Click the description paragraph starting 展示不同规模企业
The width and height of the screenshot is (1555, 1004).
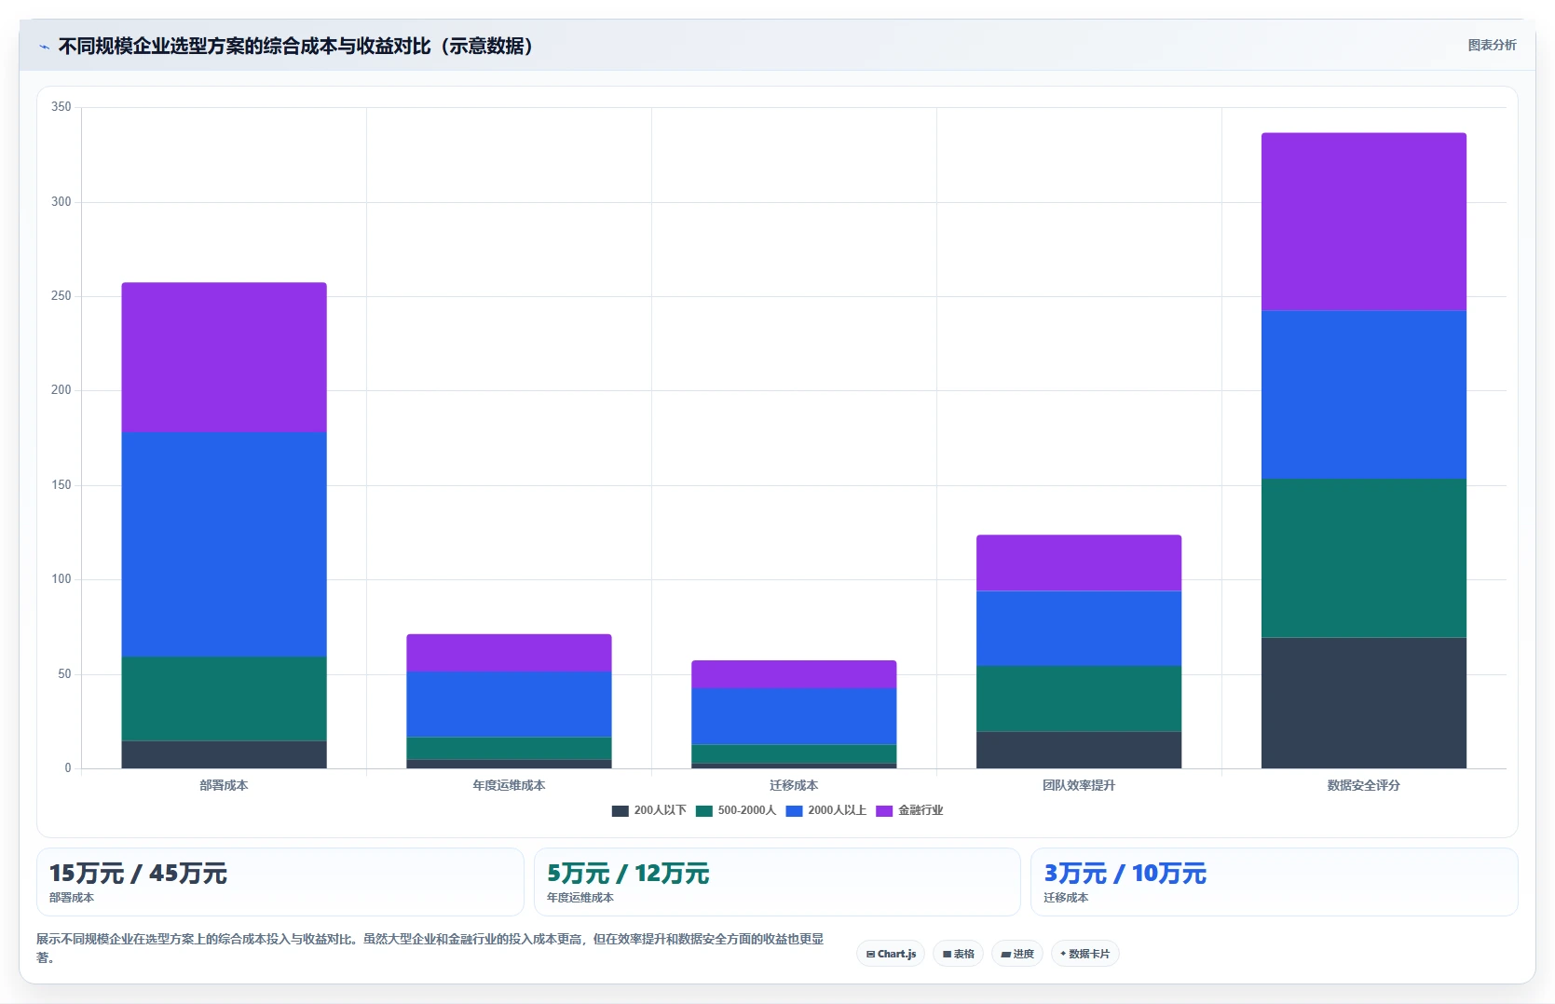[x=430, y=948]
